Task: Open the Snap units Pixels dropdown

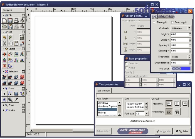Action: pos(181,57)
